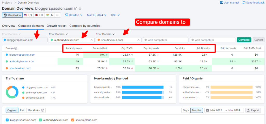Open the Desktop device dropdown
This screenshot has width=266, height=124.
[74, 15]
